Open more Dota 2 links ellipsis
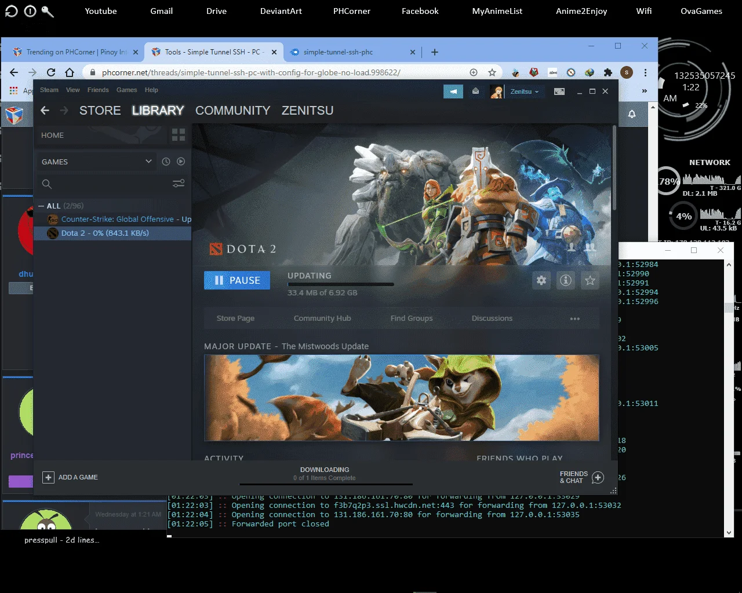The height and width of the screenshot is (593, 742). click(x=575, y=319)
